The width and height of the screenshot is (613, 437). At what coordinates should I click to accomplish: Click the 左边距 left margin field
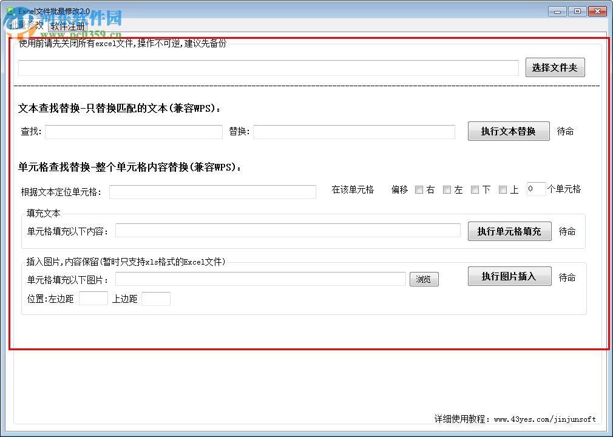click(93, 298)
